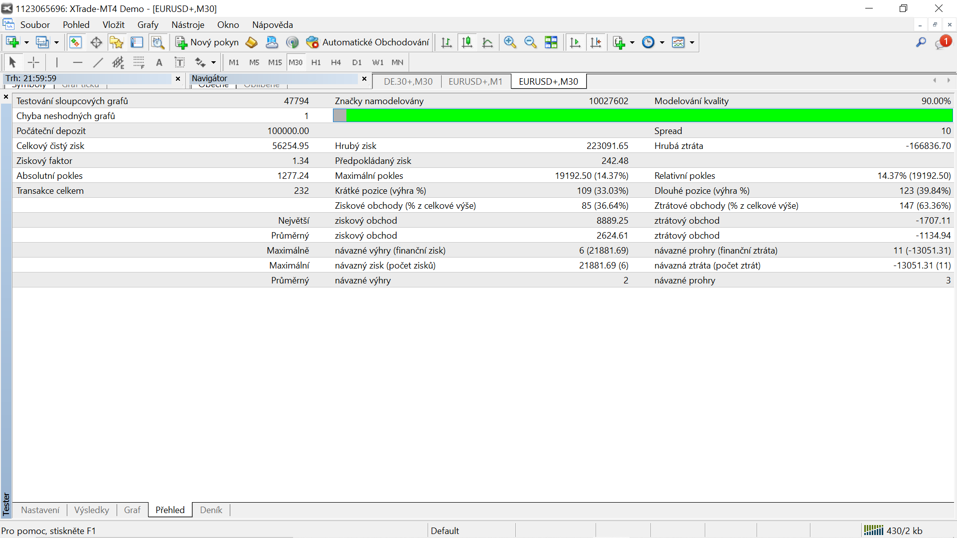Switch to the EURUSD+,M1 chart tab

coord(476,82)
